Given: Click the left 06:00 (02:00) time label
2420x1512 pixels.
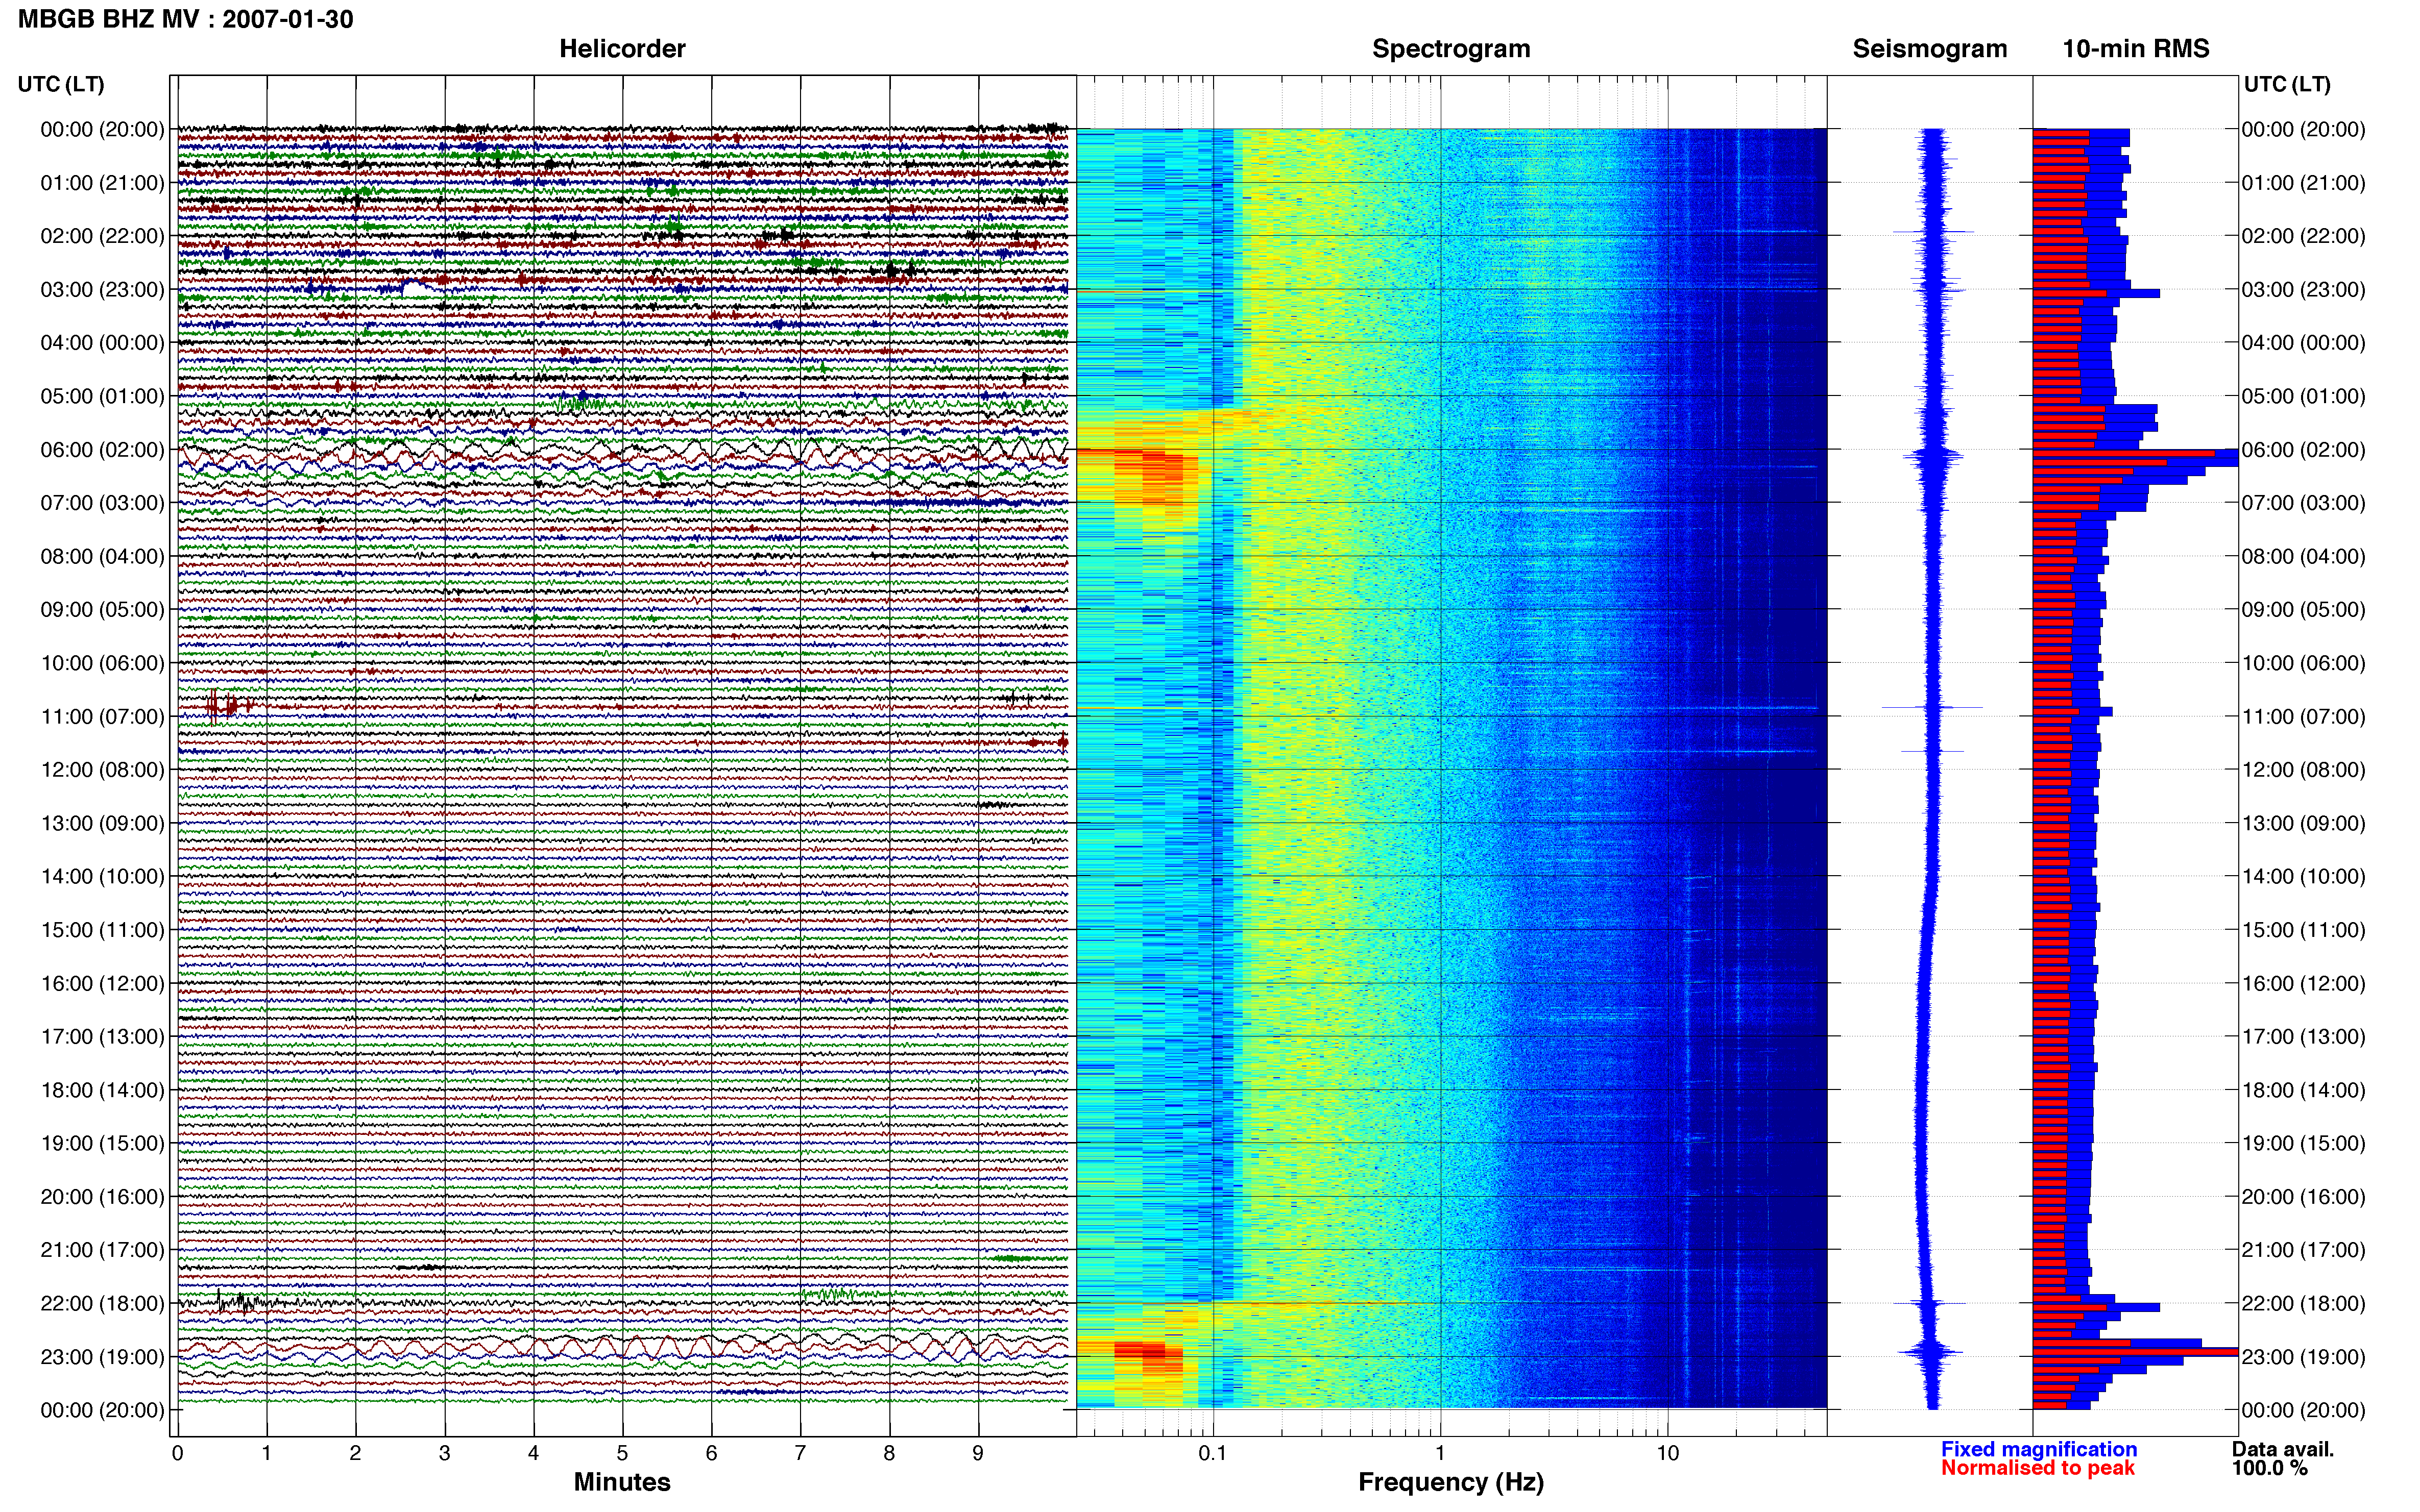Looking at the screenshot, I should pyautogui.click(x=102, y=450).
